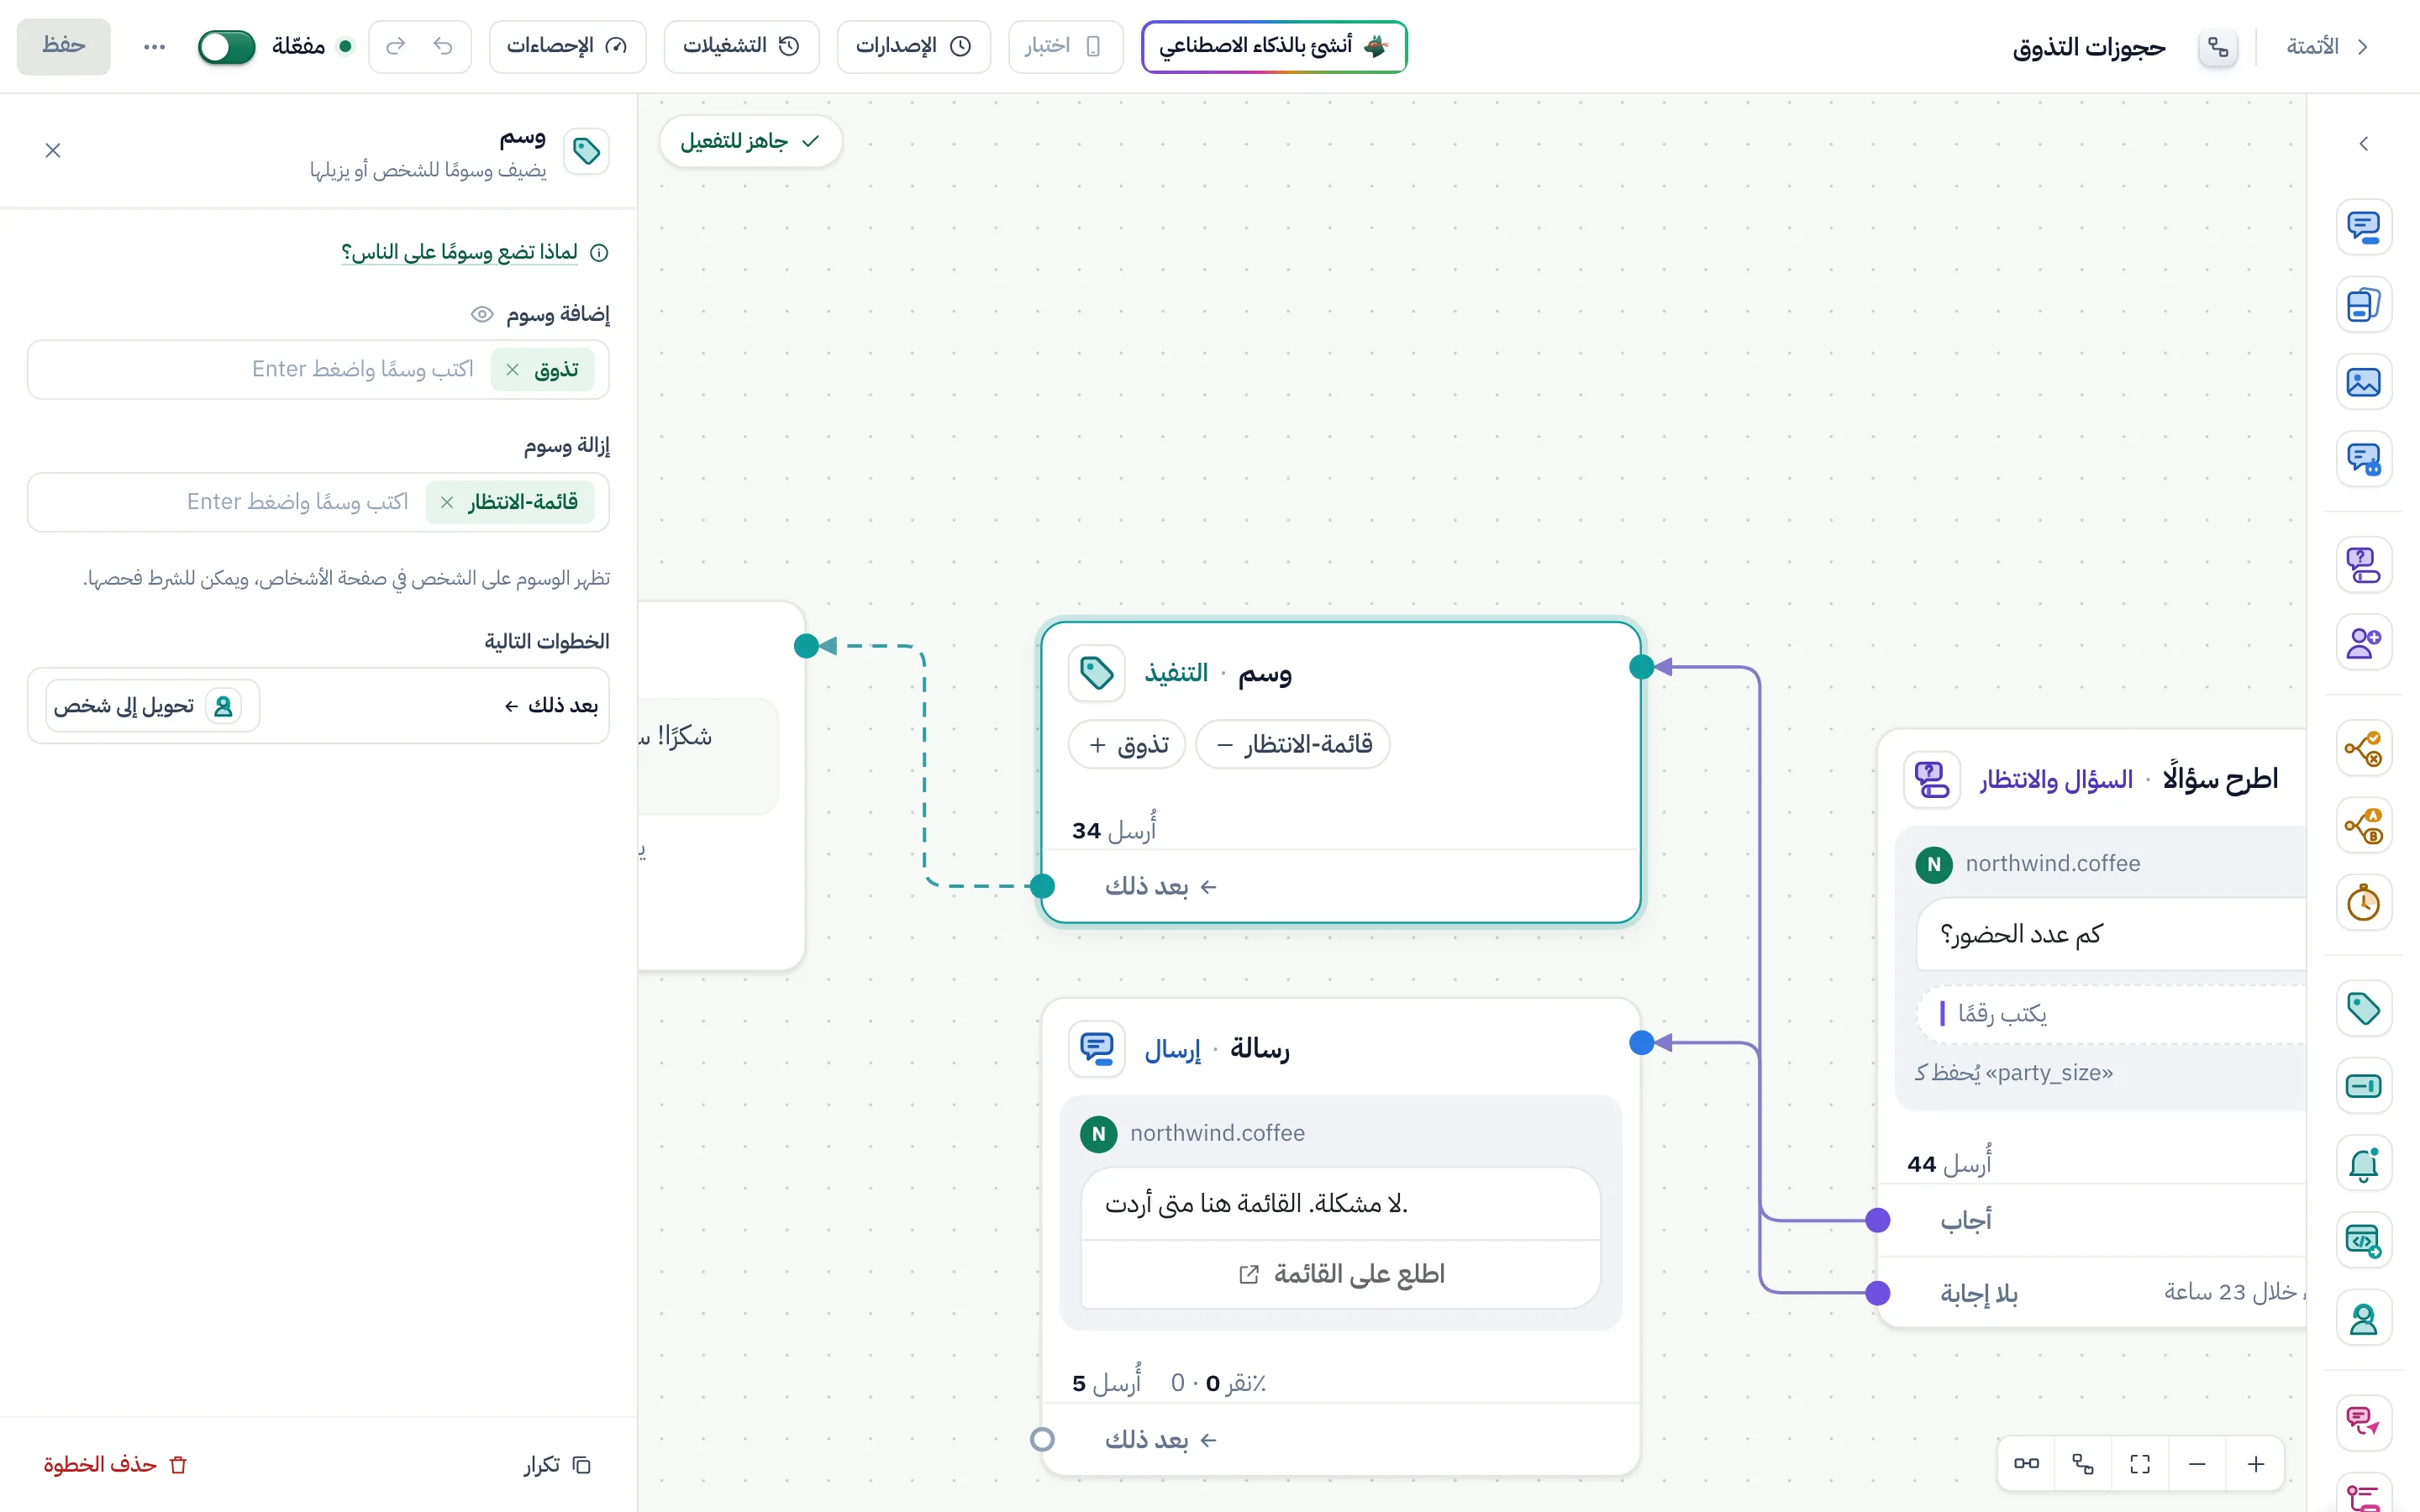This screenshot has height=1512, width=2420.
Task: Open the الإحصاءات tab
Action: pos(567,46)
